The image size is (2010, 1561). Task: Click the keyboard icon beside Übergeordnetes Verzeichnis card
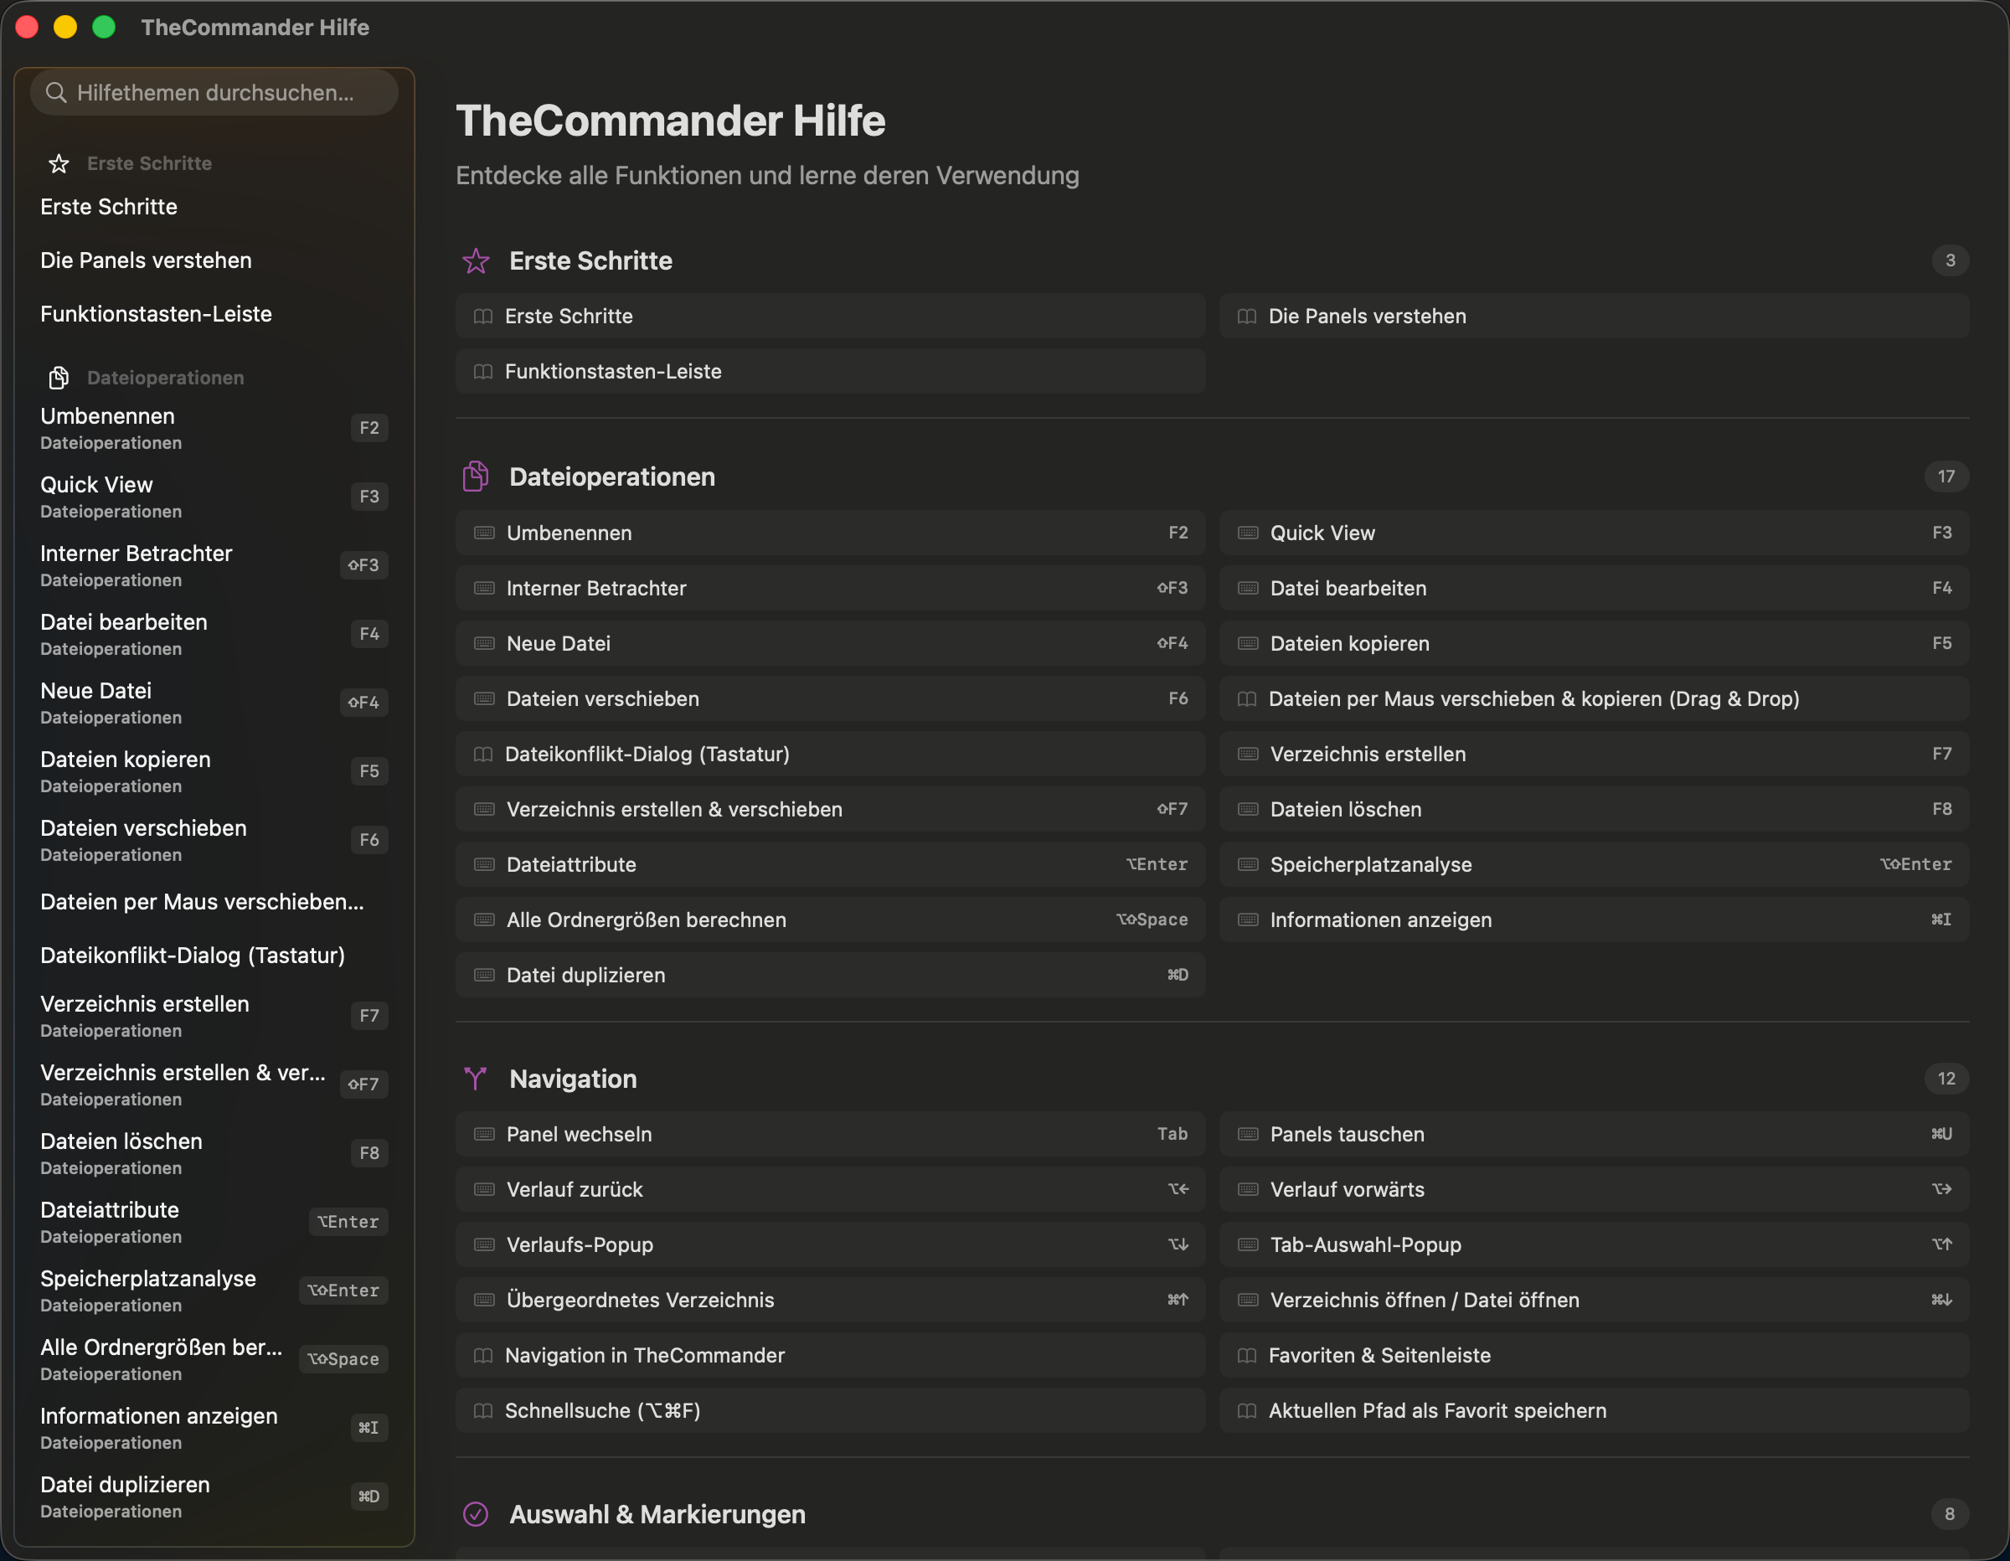(484, 1300)
